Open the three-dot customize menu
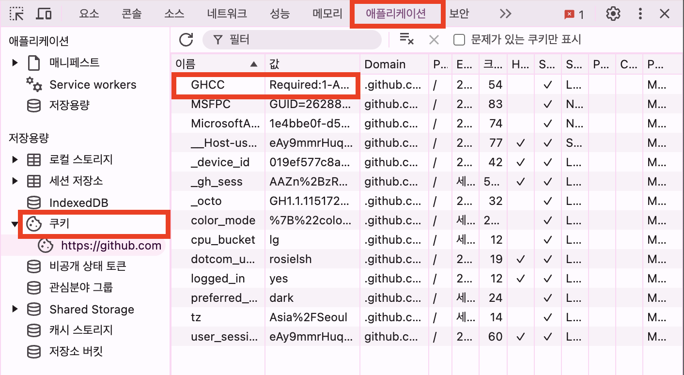This screenshot has height=375, width=684. (640, 14)
